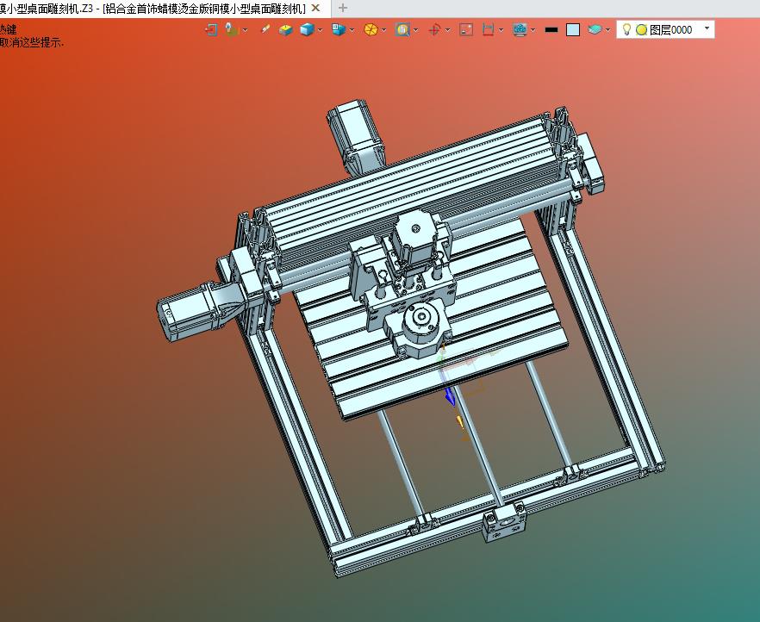Click the orange section view icon
This screenshot has height=622, width=760.
click(x=371, y=30)
